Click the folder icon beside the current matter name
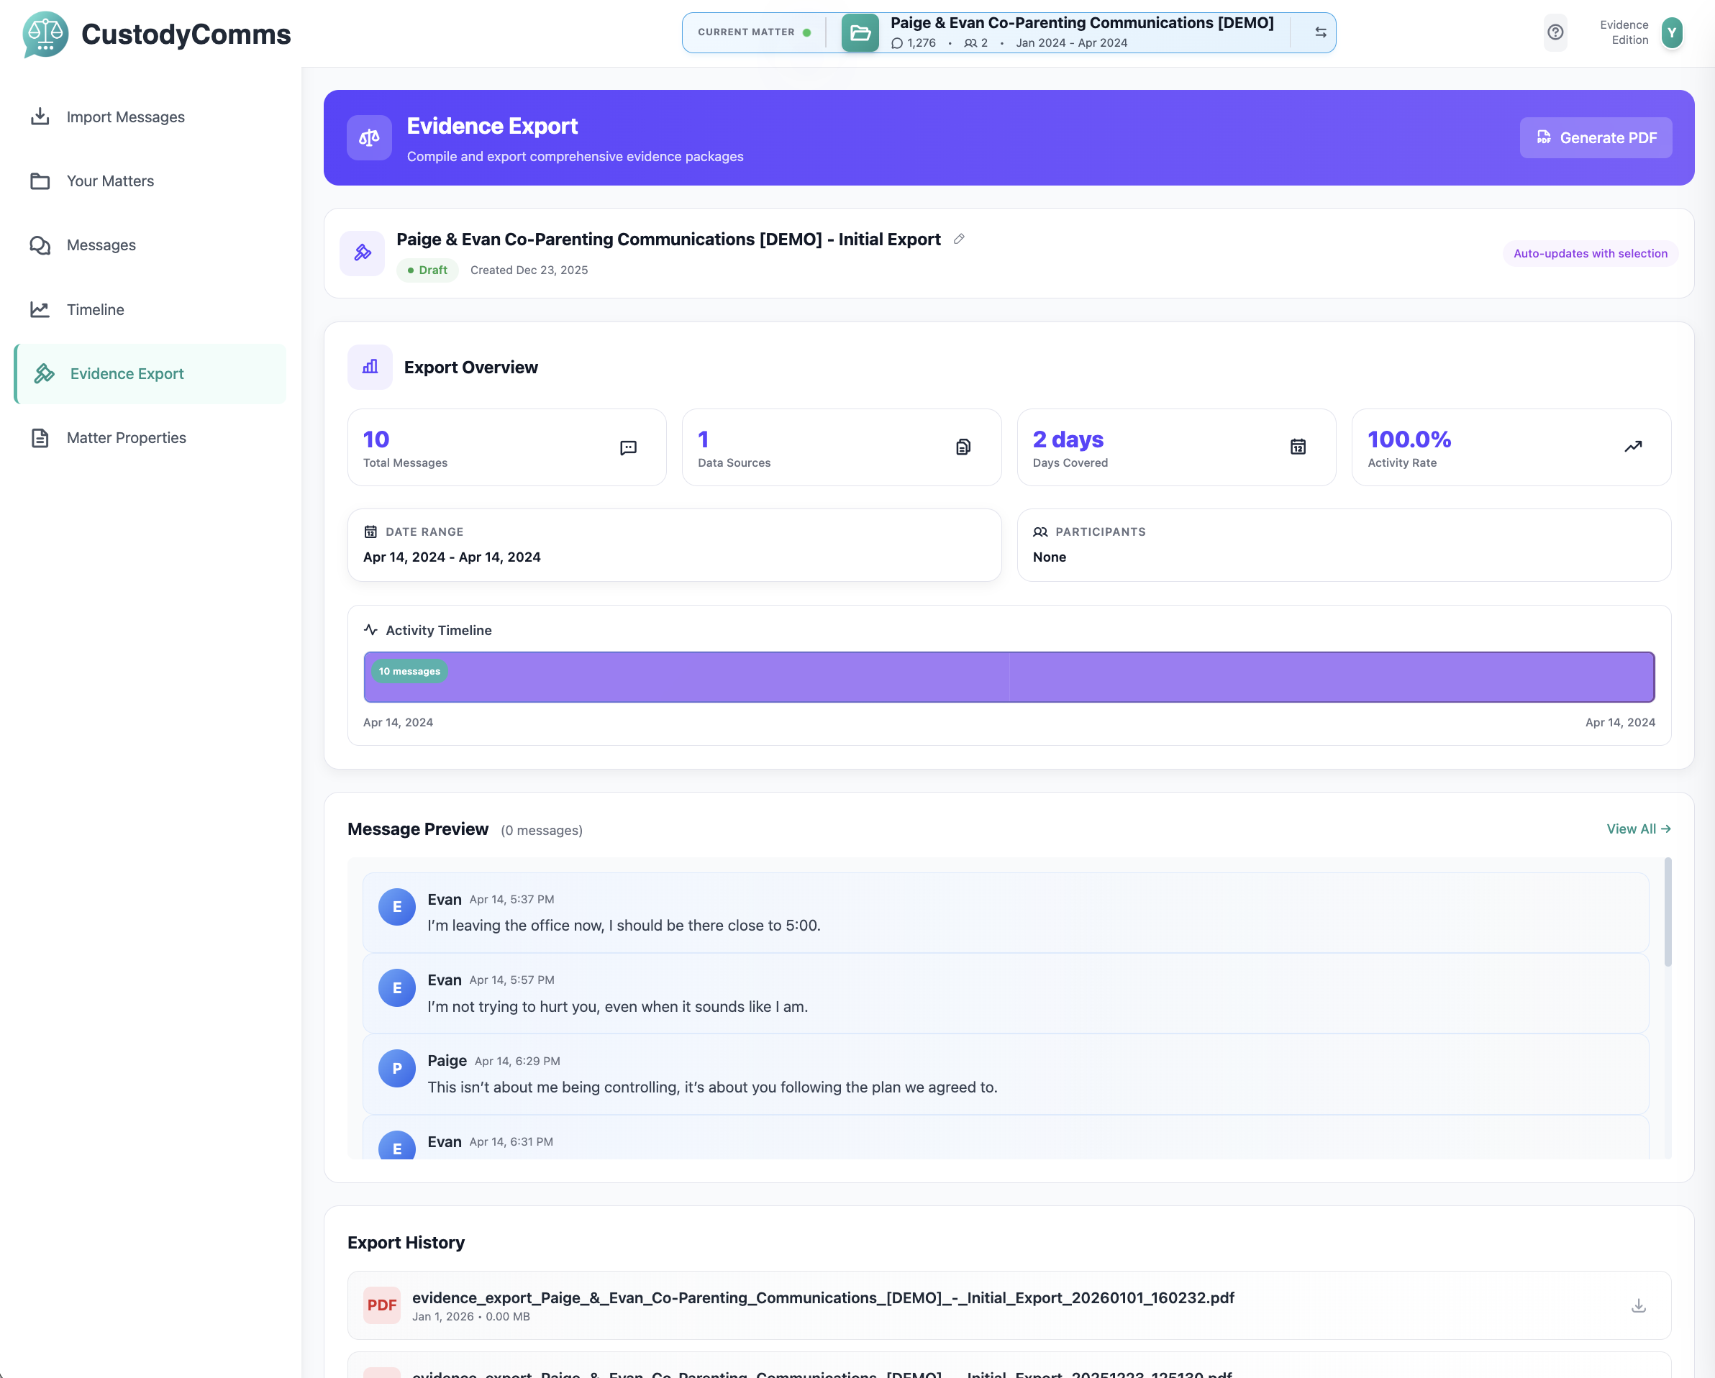1715x1378 pixels. (859, 32)
